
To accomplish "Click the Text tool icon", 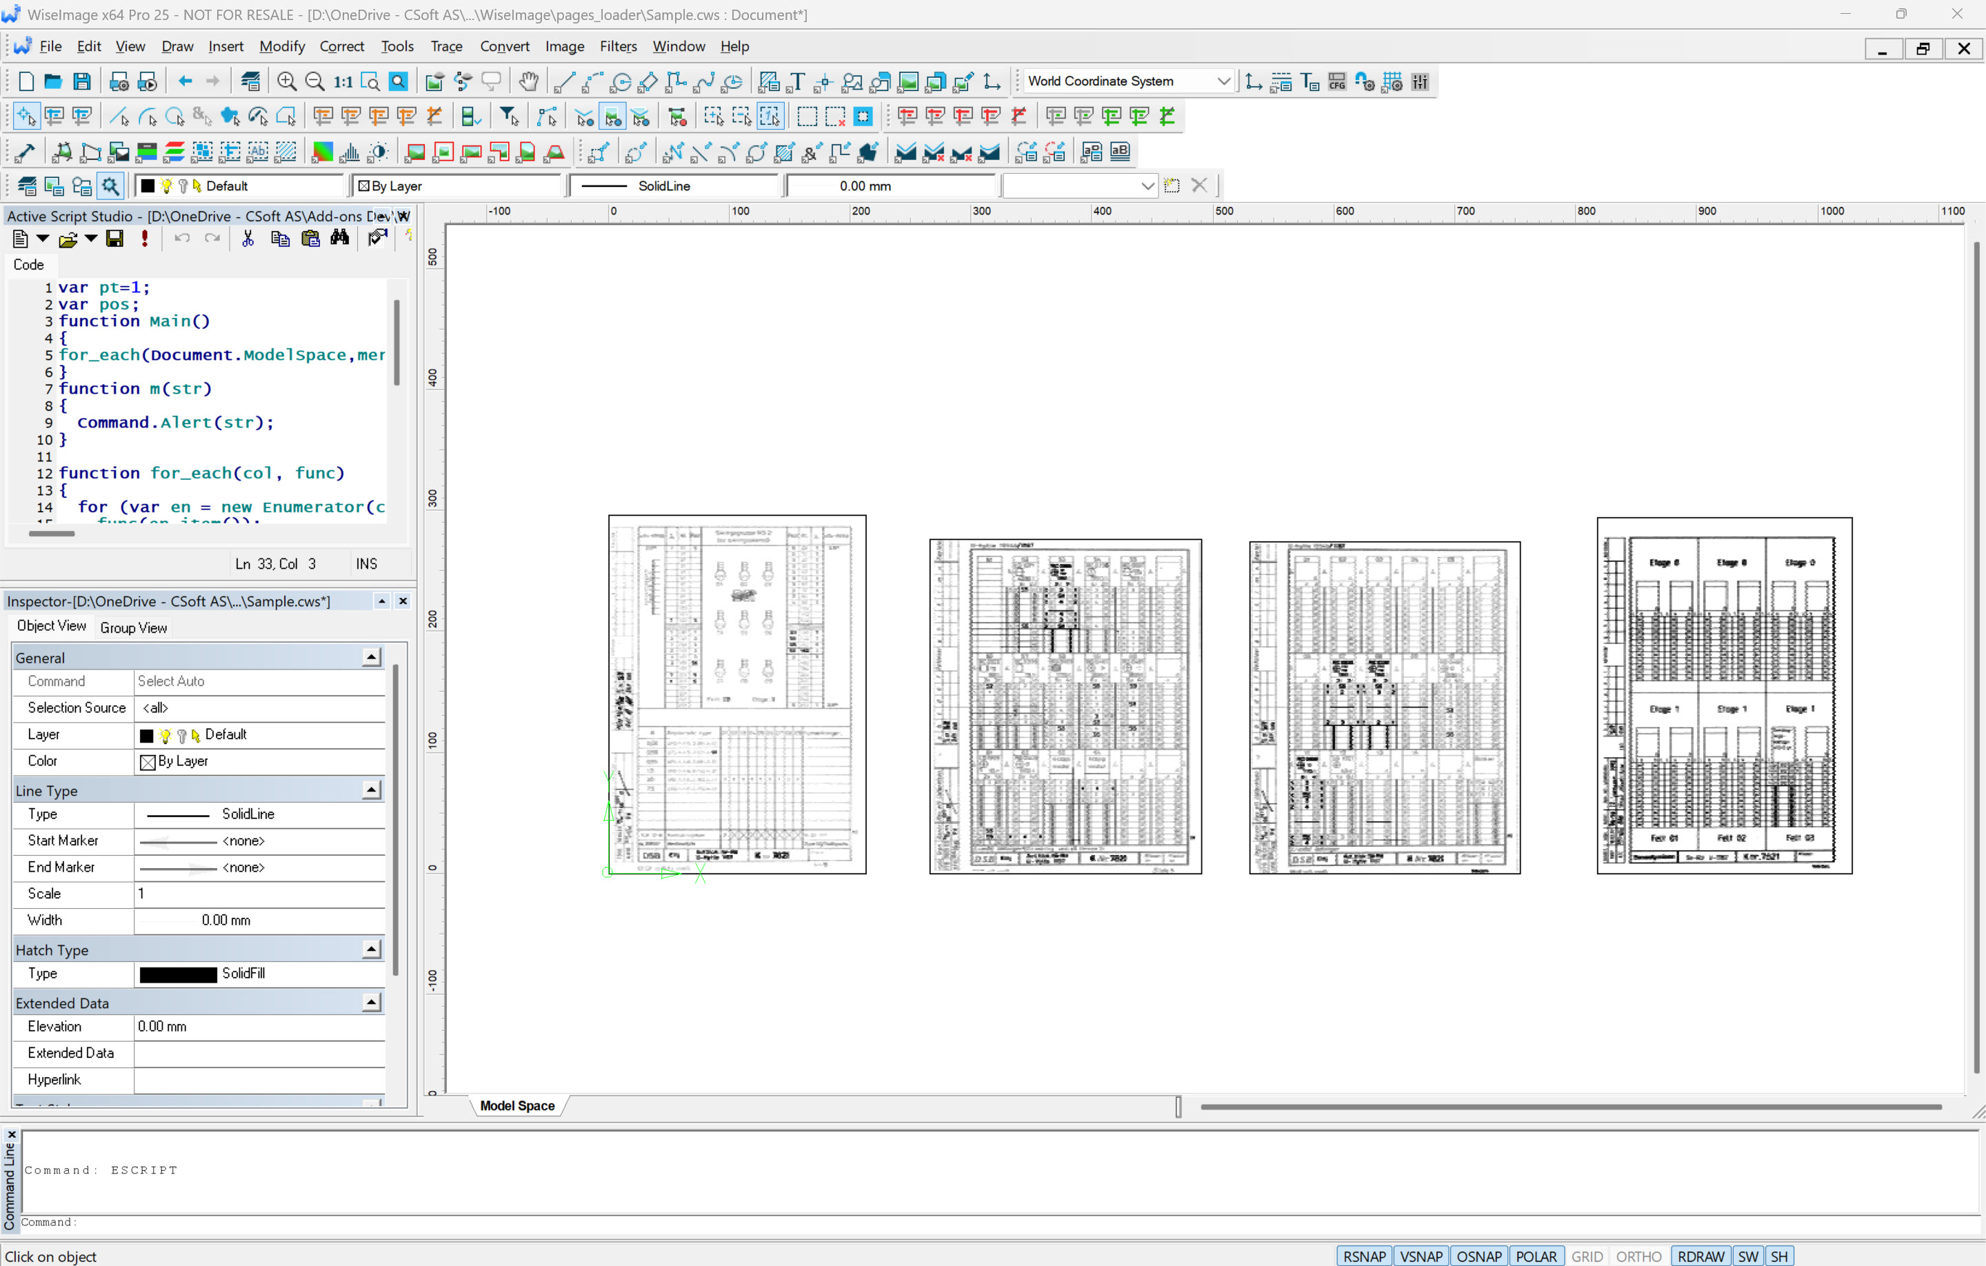I will pos(796,81).
